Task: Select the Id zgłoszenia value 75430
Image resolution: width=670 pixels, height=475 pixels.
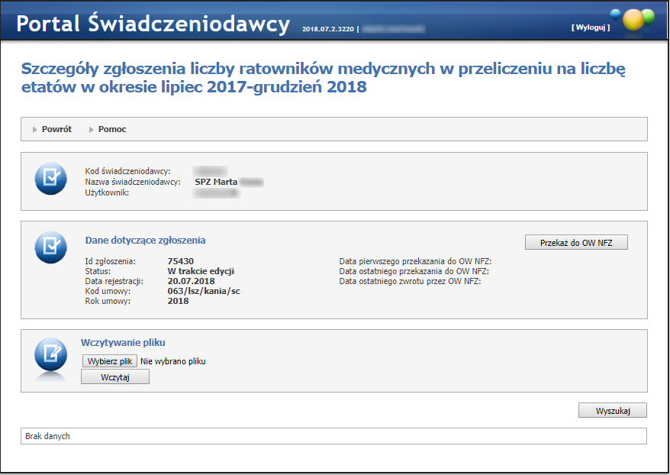Action: point(180,261)
